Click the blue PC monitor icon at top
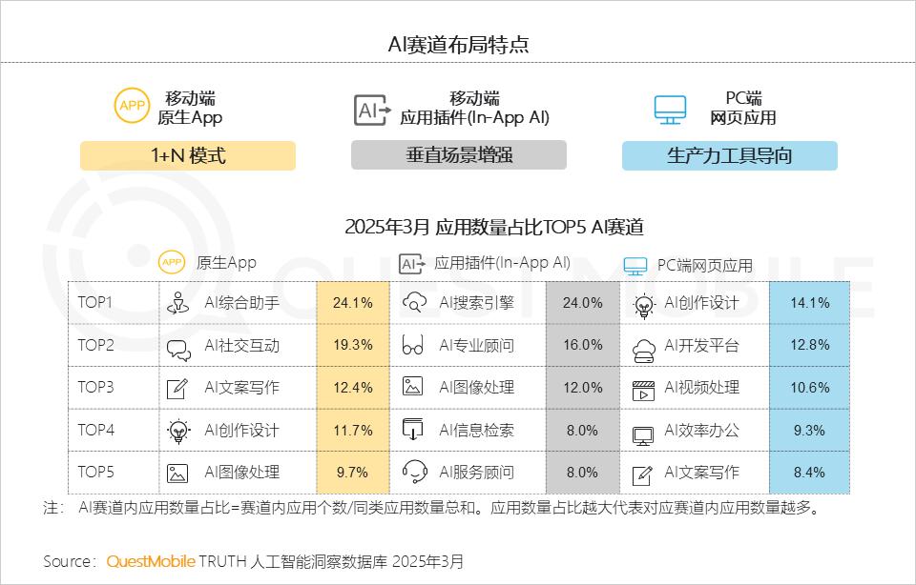 (x=670, y=110)
